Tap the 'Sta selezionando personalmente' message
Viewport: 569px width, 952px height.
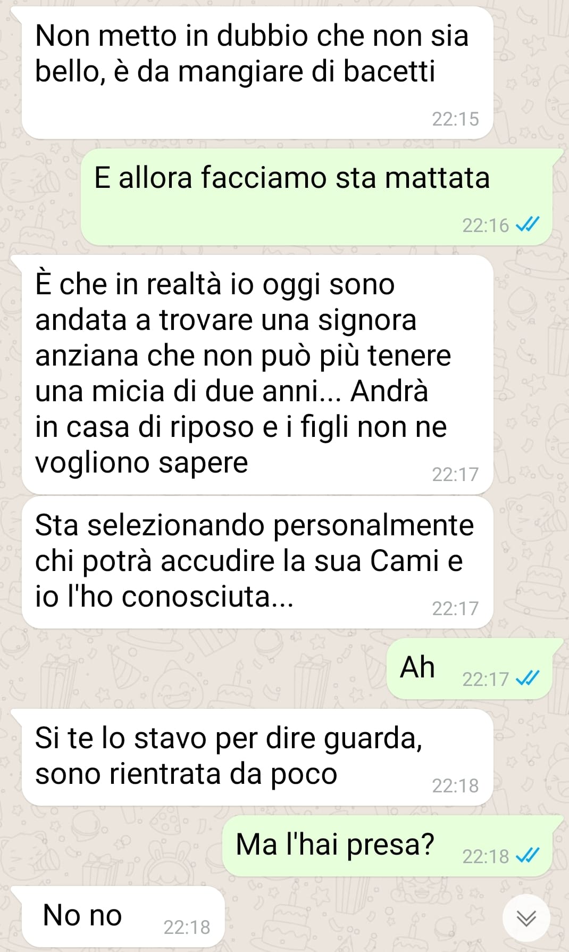[x=257, y=562]
